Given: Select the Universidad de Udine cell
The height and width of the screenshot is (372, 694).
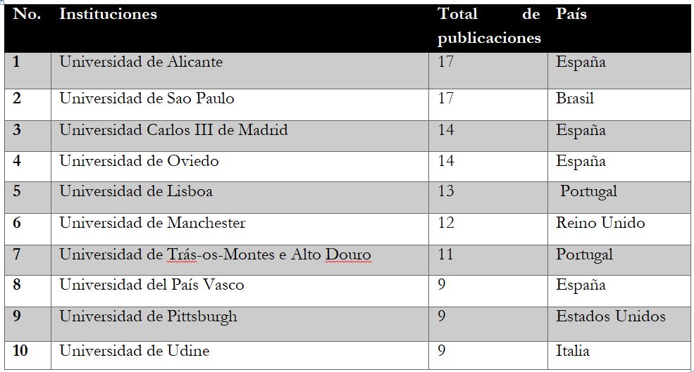Looking at the screenshot, I should 240,355.
